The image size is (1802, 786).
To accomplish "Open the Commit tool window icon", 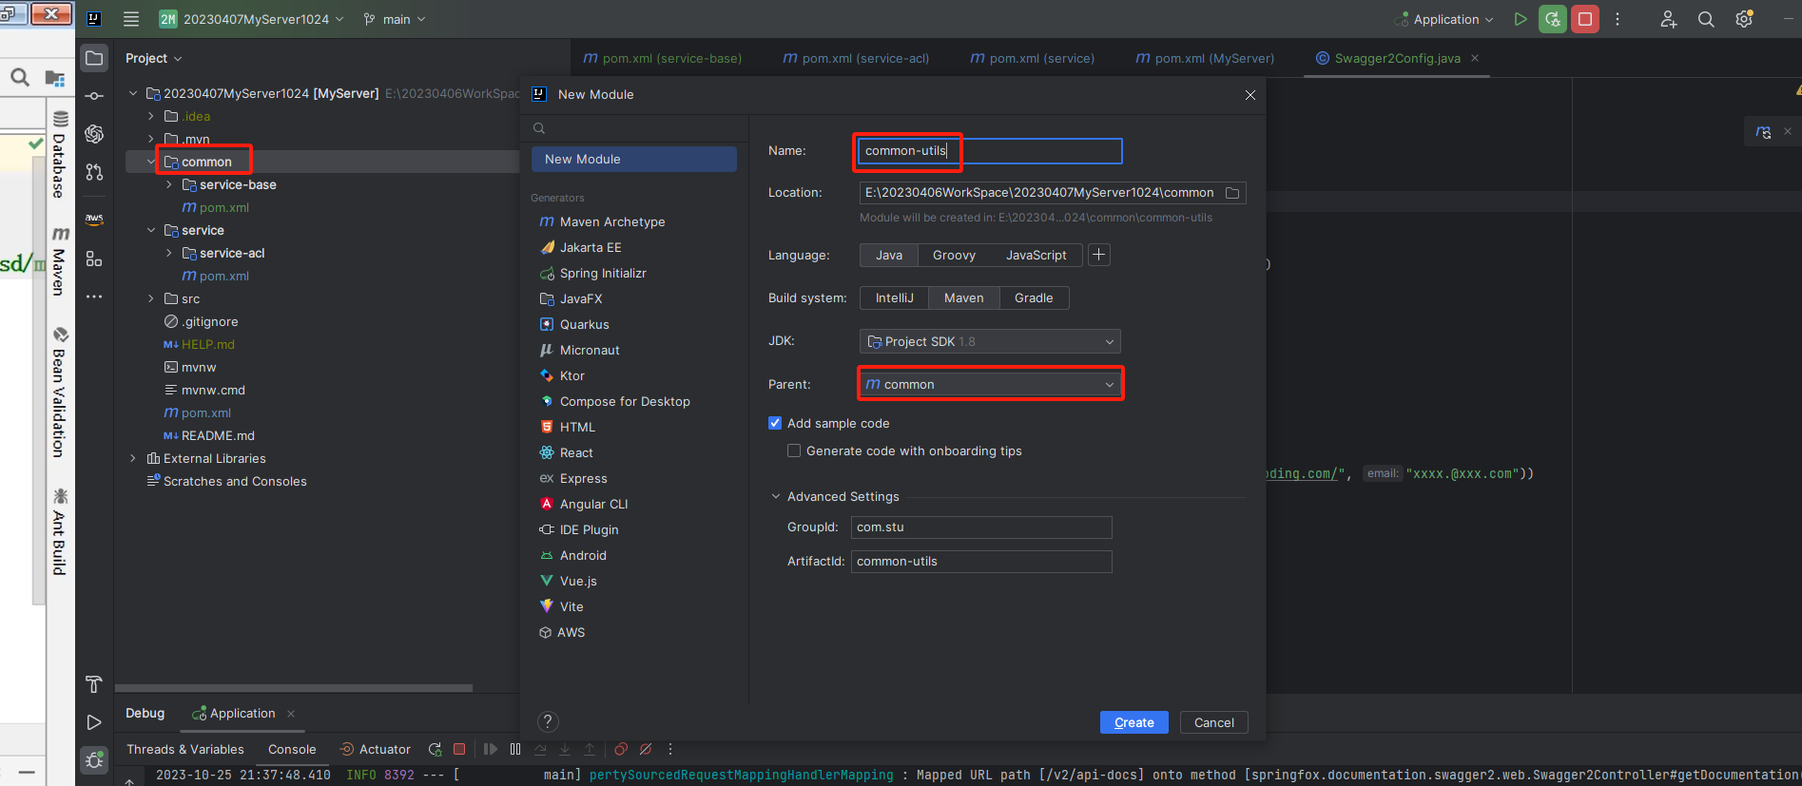I will [94, 96].
